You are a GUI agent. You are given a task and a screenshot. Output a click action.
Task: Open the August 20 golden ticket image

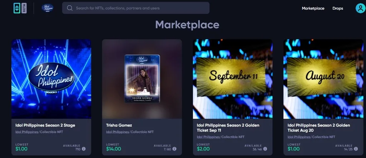323,79
